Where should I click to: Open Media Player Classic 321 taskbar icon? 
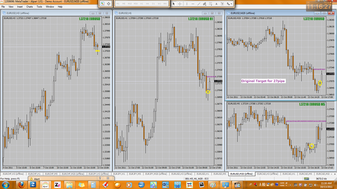tap(238, 185)
